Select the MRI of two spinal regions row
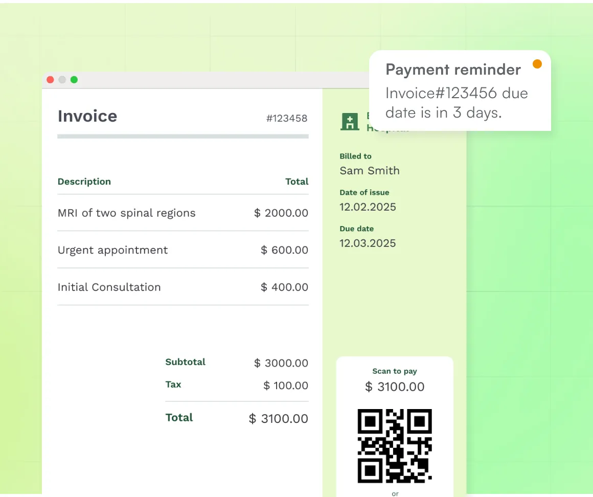Image resolution: width=593 pixels, height=497 pixels. point(126,213)
